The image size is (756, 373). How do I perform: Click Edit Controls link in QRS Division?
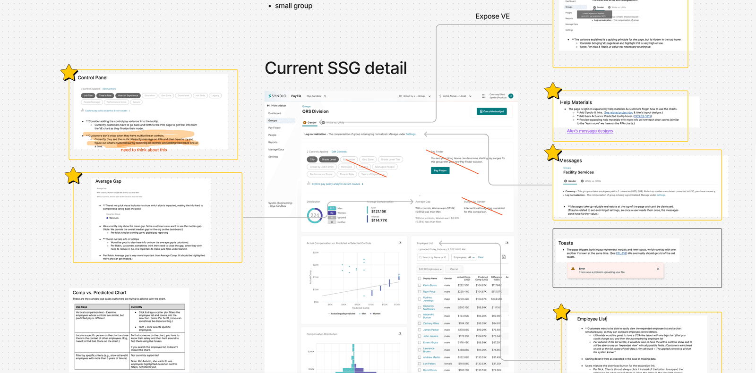339,152
